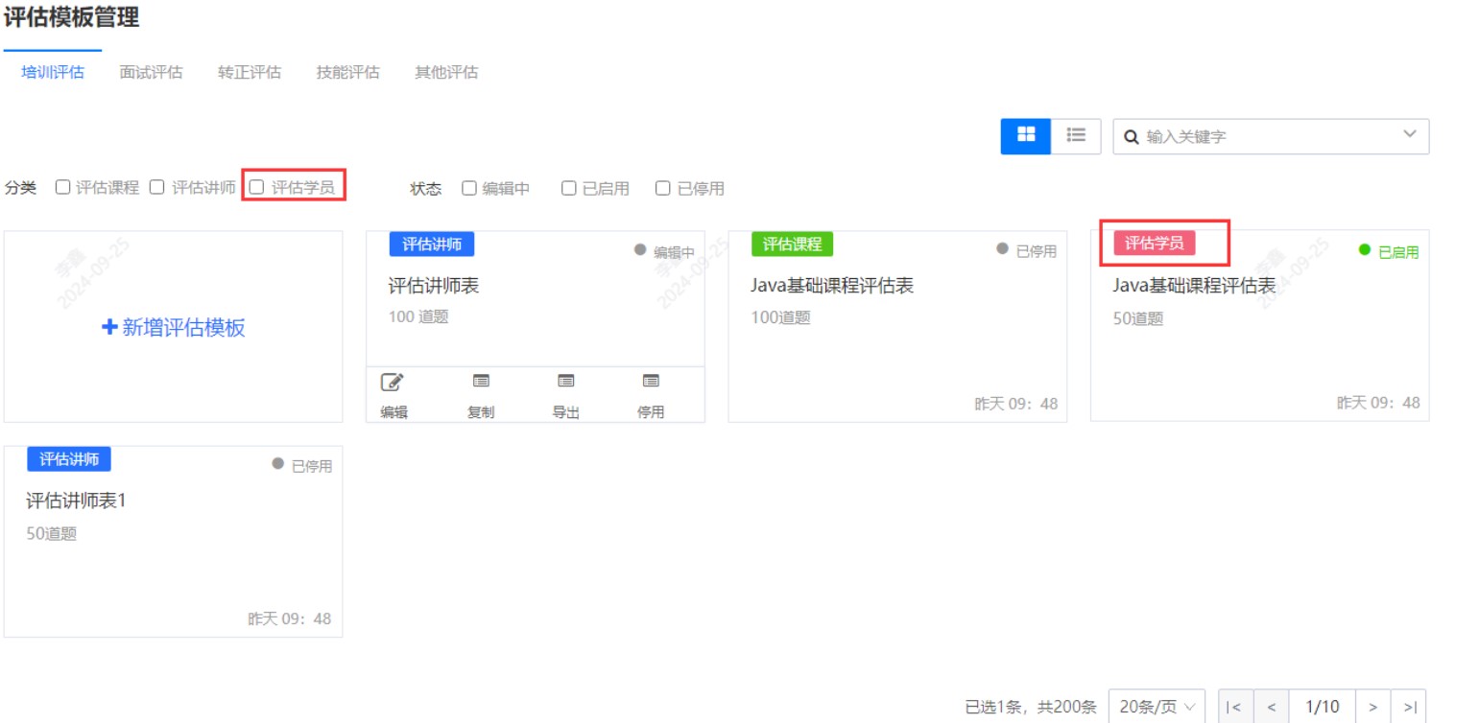
Task: Click the search magnifier icon
Action: [1130, 136]
